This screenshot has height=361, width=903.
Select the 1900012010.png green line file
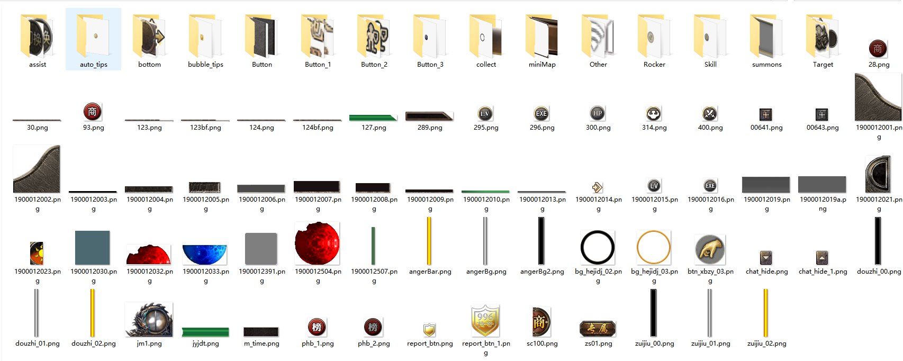[485, 192]
